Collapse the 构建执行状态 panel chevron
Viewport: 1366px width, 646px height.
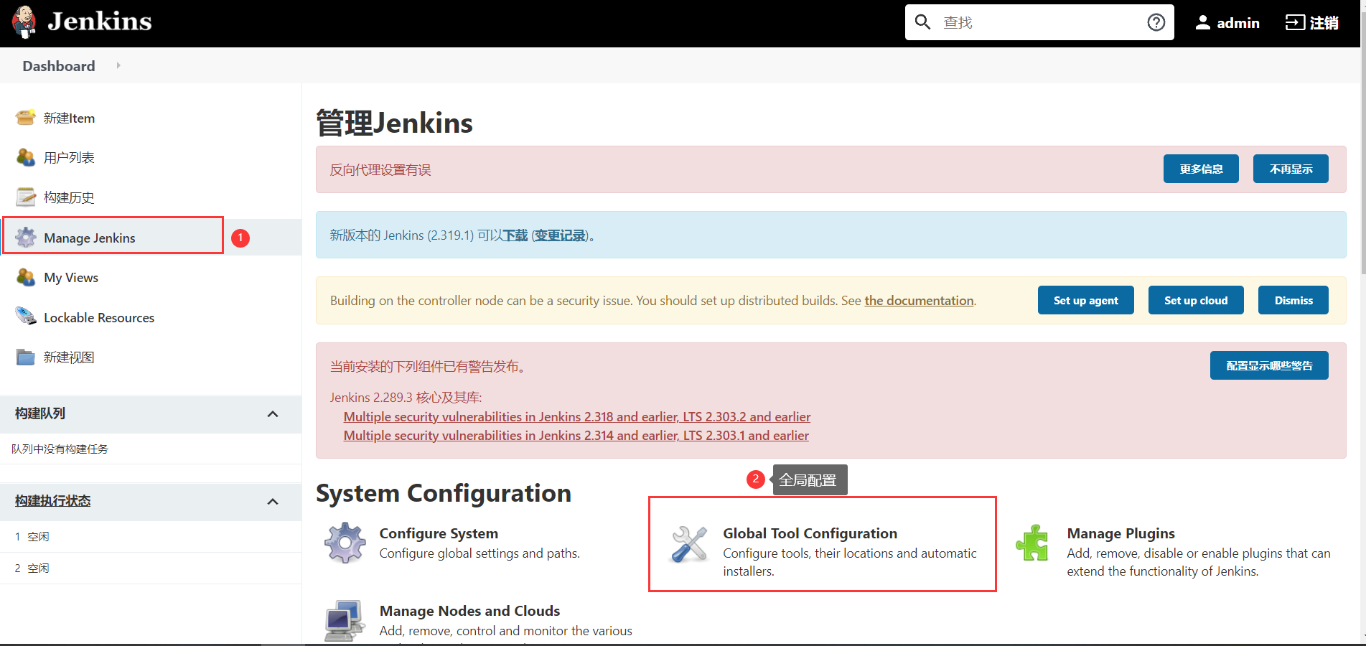point(273,502)
